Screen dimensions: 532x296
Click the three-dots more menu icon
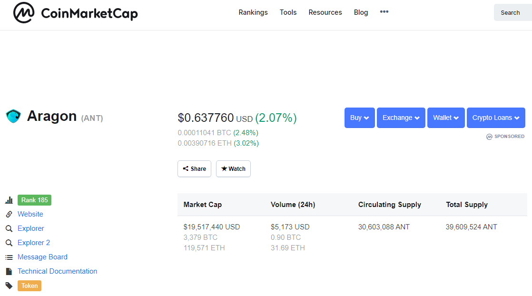384,11
